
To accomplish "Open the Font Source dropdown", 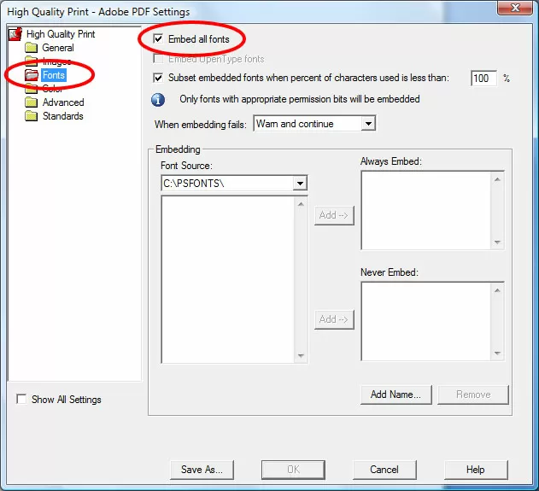I will 300,184.
